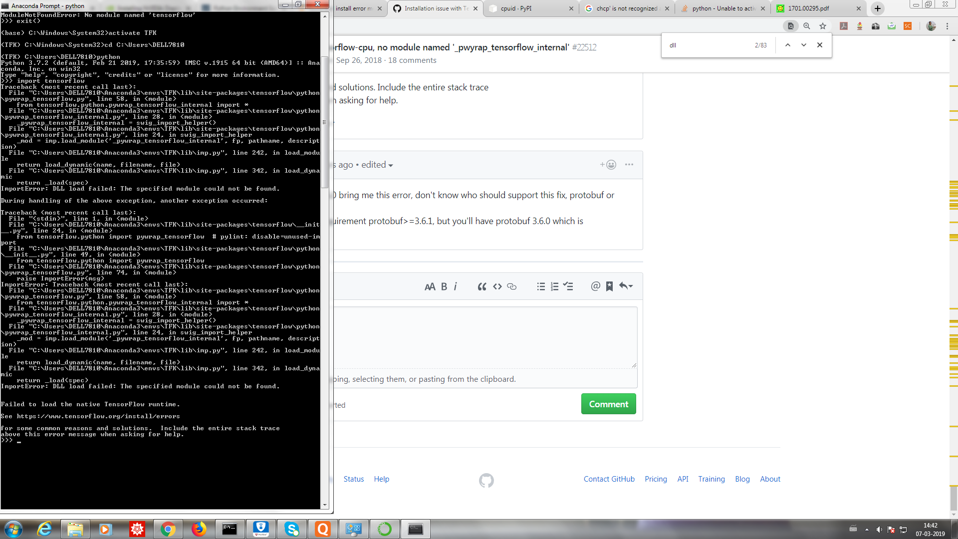
Task: Open the orange SC extension
Action: [908, 26]
